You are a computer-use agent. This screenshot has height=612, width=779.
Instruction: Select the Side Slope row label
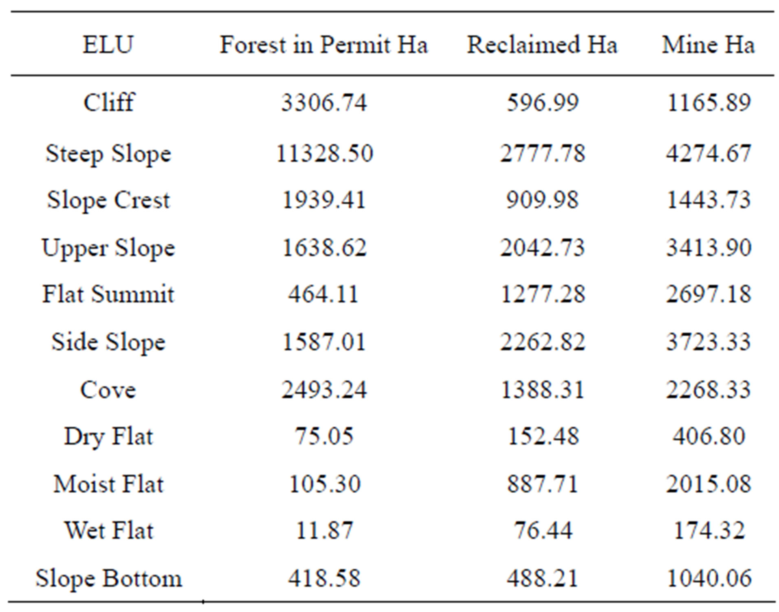click(x=108, y=342)
